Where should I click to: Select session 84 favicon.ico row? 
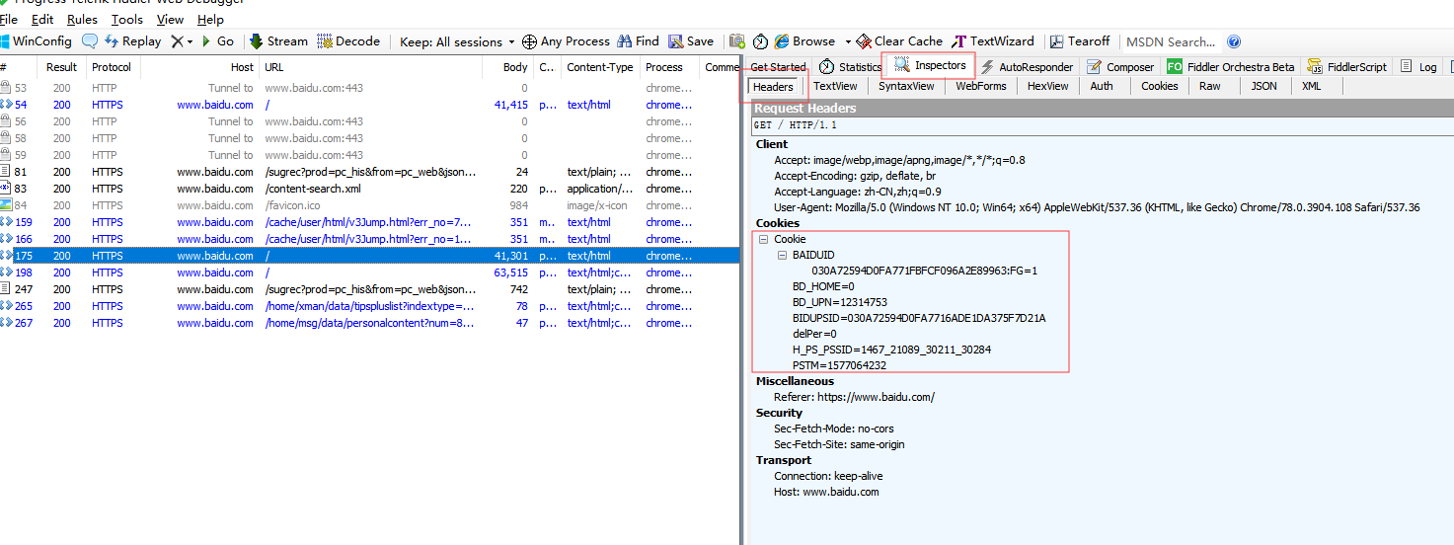coord(369,205)
